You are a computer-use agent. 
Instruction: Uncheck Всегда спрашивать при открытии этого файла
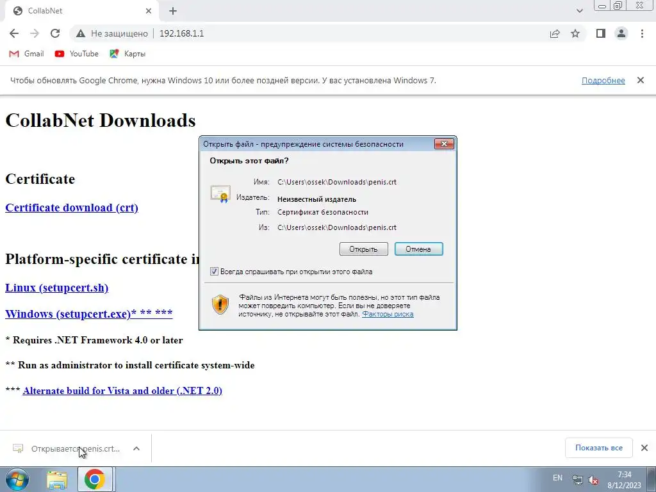tap(214, 272)
